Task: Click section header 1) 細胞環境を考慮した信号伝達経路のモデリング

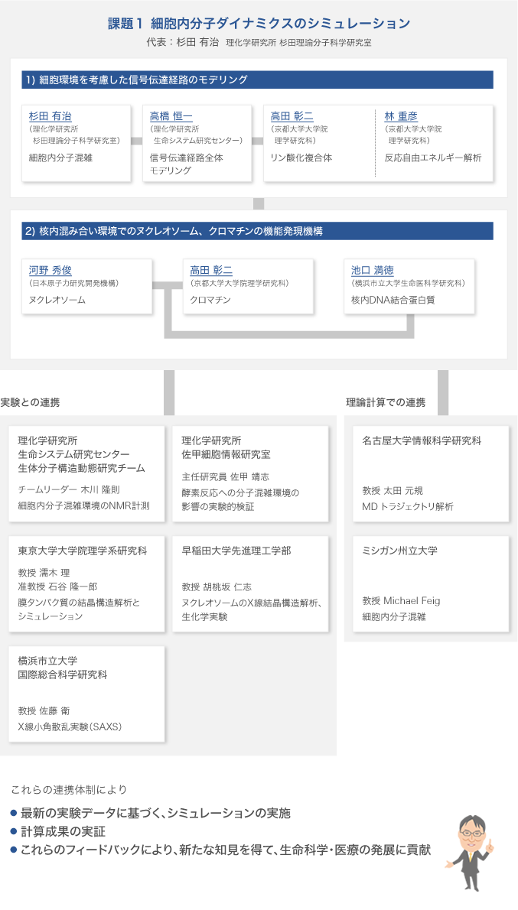Action: [x=258, y=80]
